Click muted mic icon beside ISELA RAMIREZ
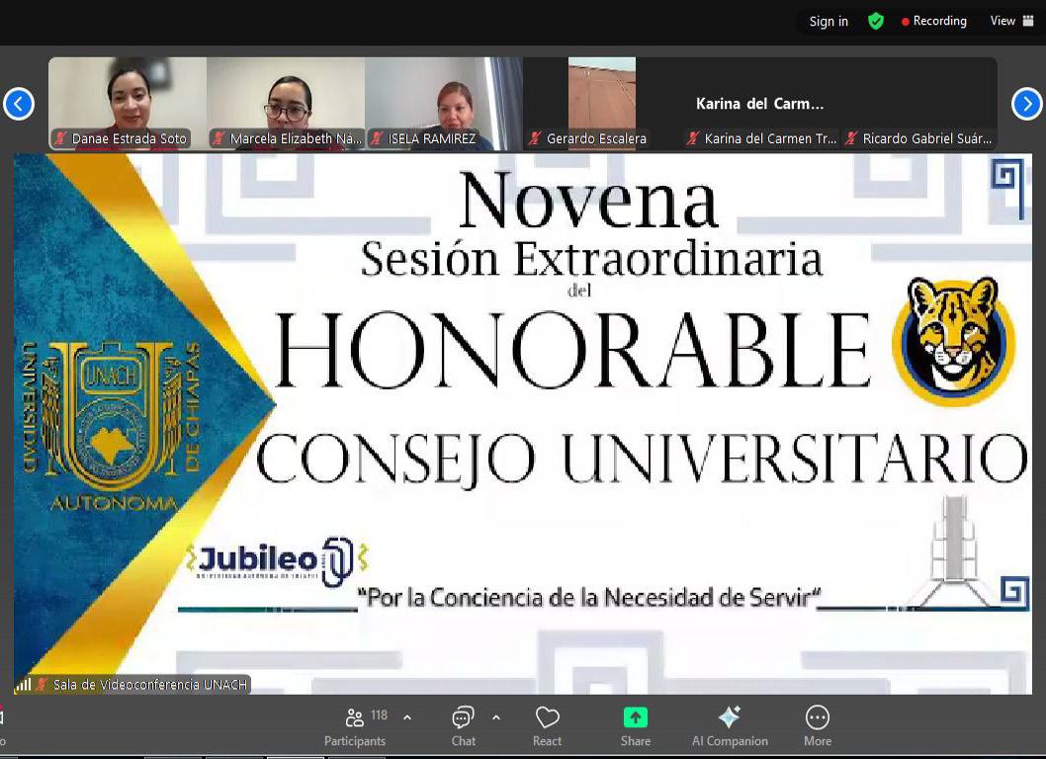Screen dimensions: 1046x759 tap(377, 138)
